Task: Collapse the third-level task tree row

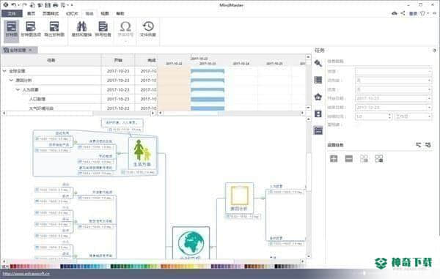Action: [18, 89]
